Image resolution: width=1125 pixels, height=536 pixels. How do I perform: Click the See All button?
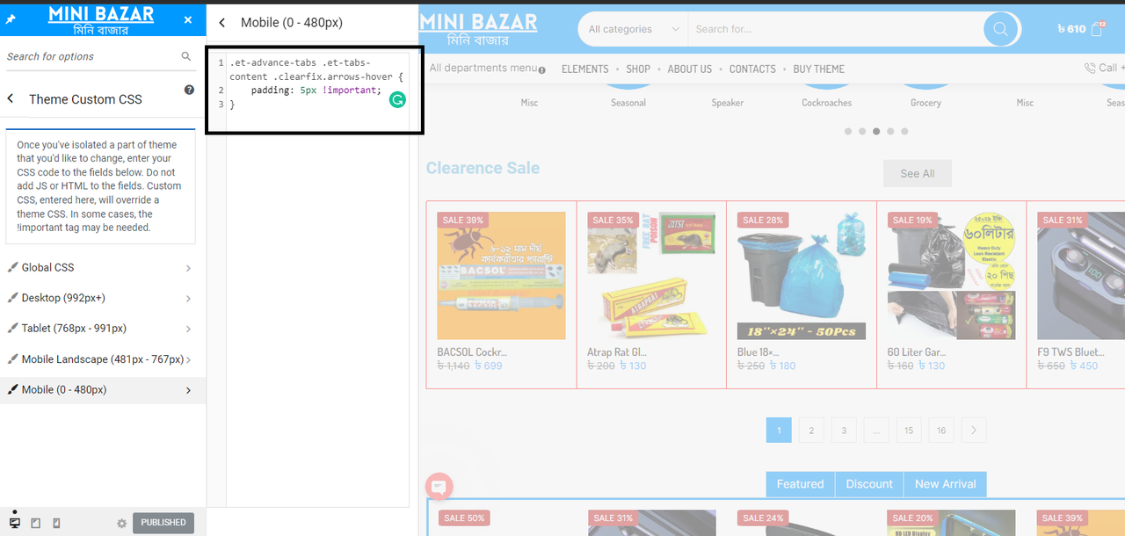coord(918,173)
